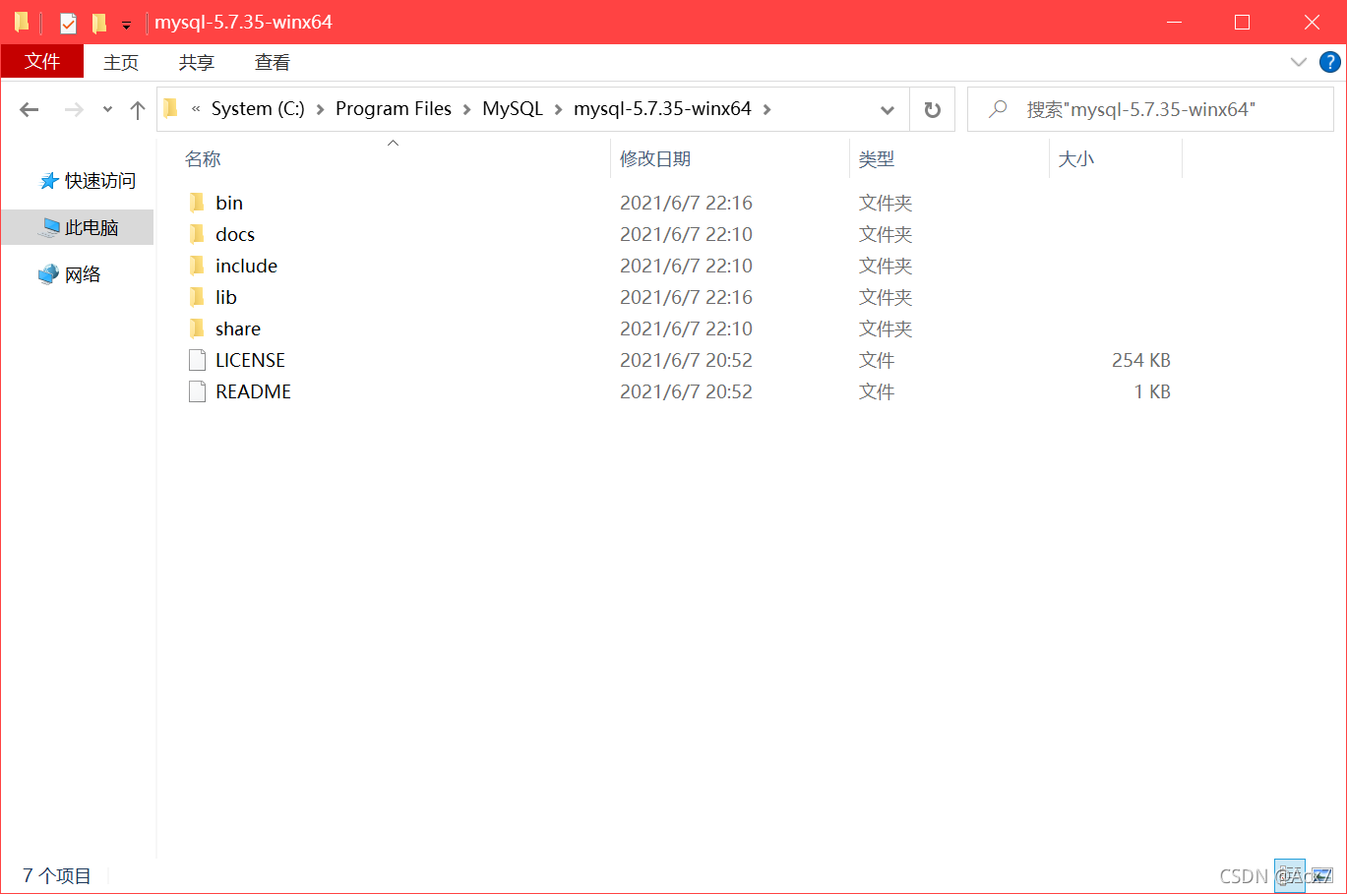Expand the chevron after Program Files
The image size is (1347, 894).
[x=466, y=109]
